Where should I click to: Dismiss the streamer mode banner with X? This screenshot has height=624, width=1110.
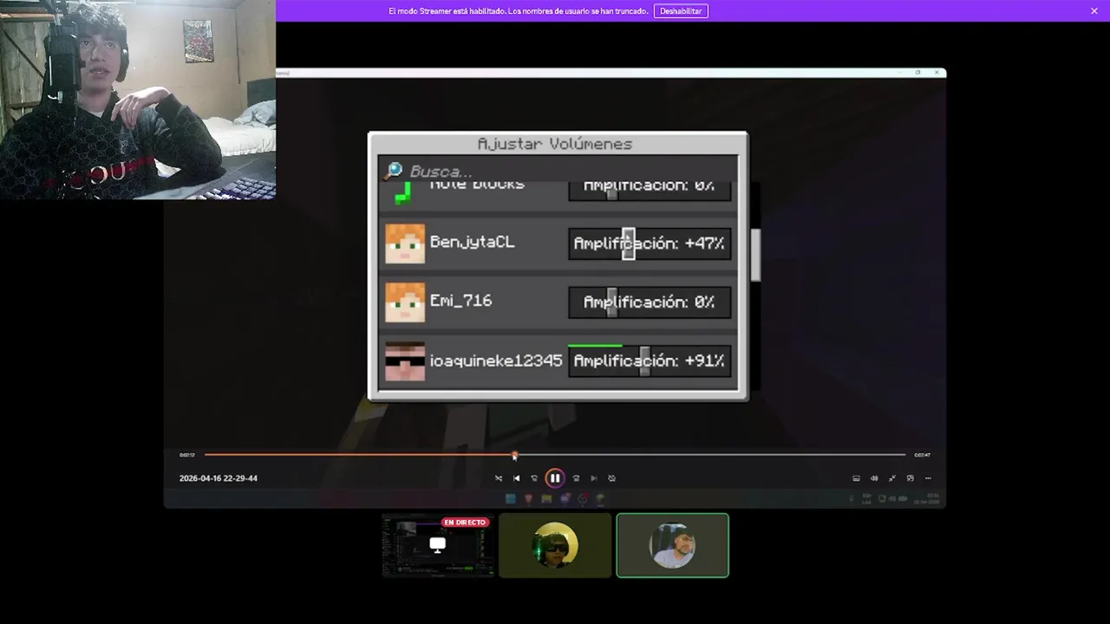point(1094,11)
